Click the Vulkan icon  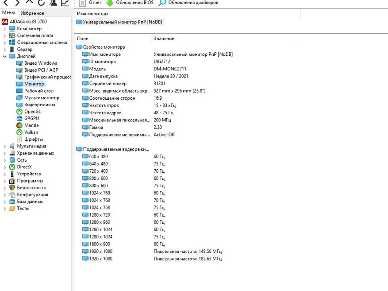coord(19,132)
